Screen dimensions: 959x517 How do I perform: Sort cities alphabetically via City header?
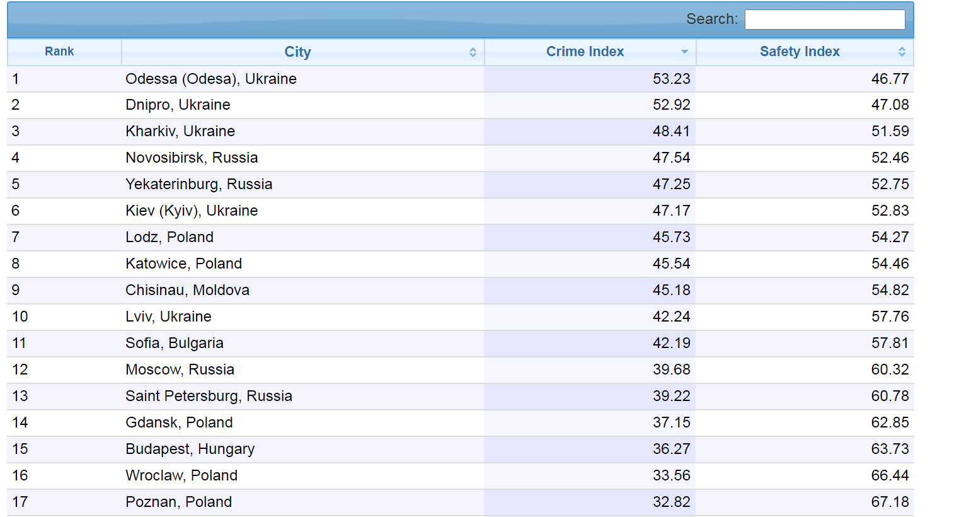(x=297, y=52)
